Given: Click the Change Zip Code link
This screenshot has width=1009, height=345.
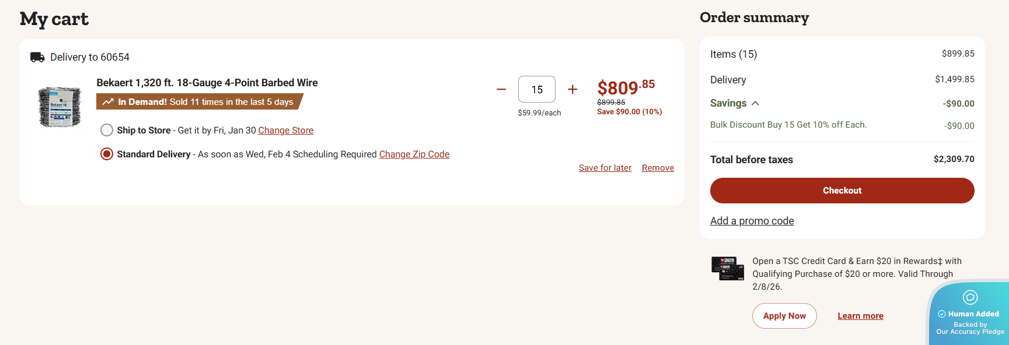Looking at the screenshot, I should (x=414, y=154).
